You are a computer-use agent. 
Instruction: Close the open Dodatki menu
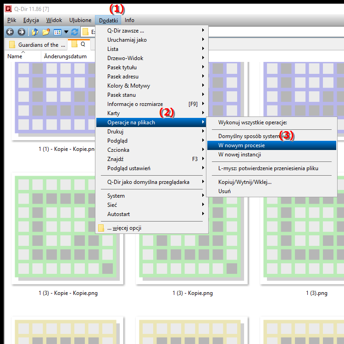(x=108, y=20)
